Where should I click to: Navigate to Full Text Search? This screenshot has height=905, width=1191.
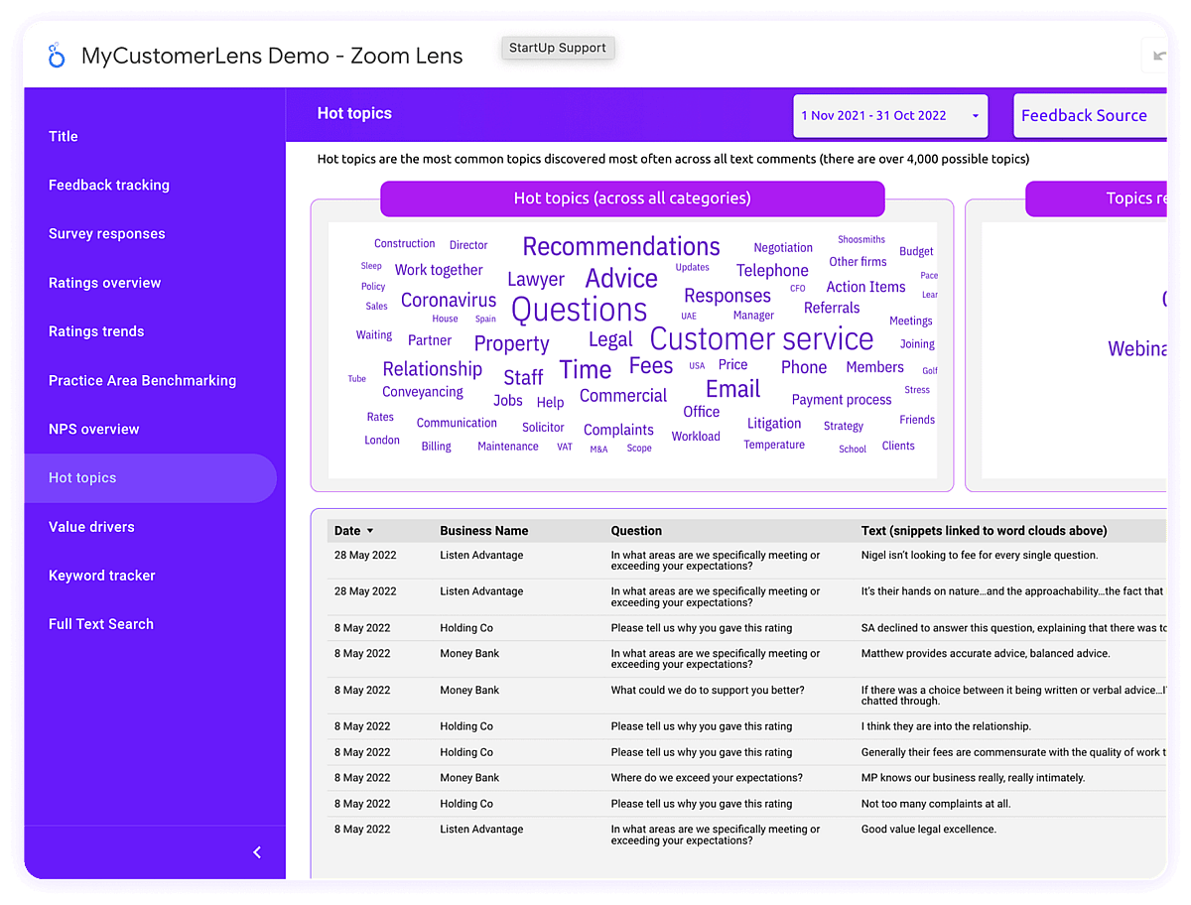click(100, 624)
